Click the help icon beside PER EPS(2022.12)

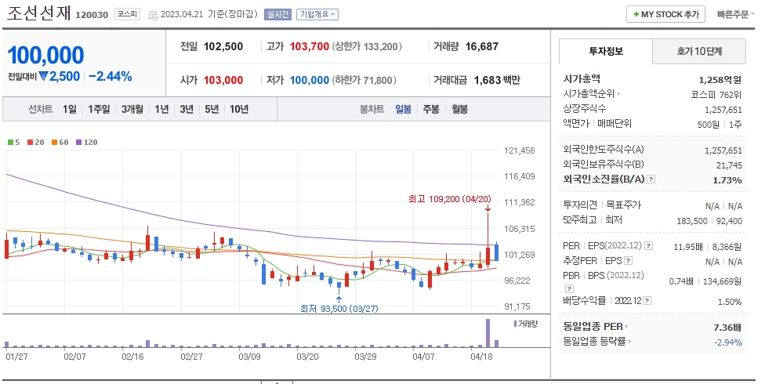pyautogui.click(x=648, y=246)
